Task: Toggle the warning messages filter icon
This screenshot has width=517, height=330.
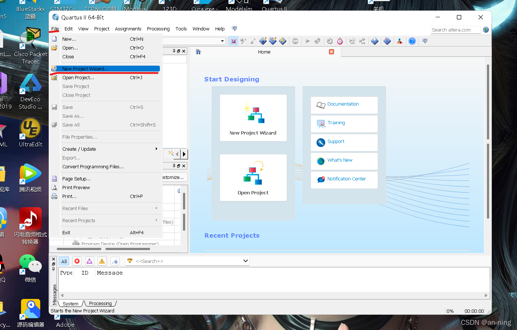Action: (102, 261)
